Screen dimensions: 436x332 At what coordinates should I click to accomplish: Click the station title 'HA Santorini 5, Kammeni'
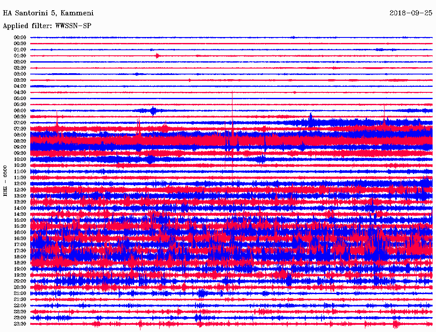pos(48,13)
